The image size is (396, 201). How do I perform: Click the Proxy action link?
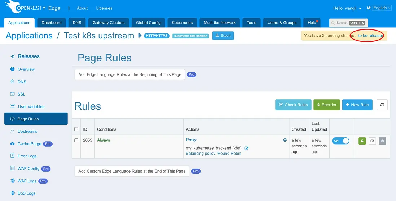tap(191, 140)
